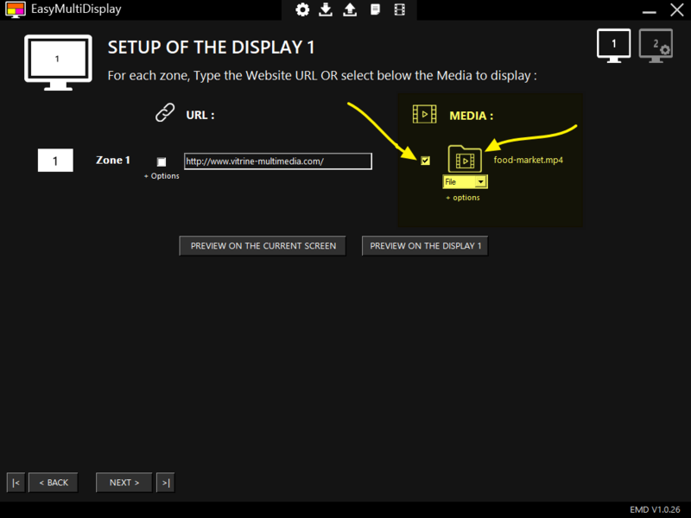Click the NEXT navigation button
Image resolution: width=691 pixels, height=518 pixels.
point(123,482)
